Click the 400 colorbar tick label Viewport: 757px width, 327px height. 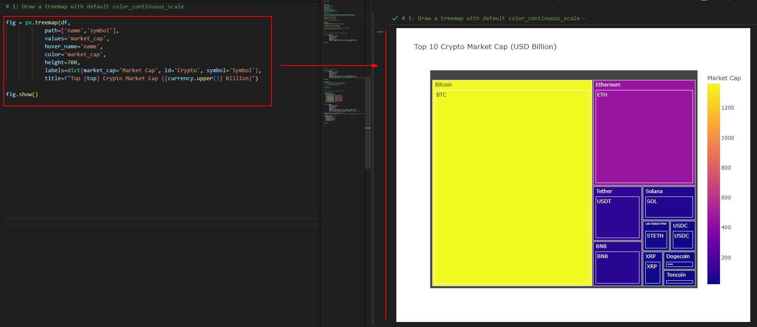click(726, 228)
